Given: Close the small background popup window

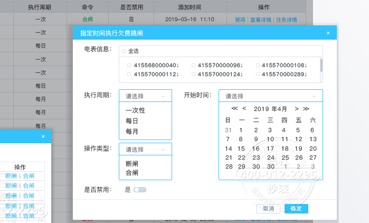Looking at the screenshot, I should click(x=43, y=137).
